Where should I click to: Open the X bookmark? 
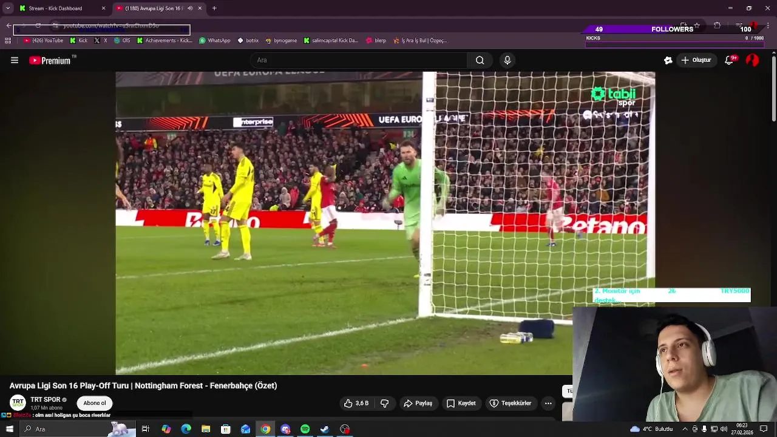[101, 41]
